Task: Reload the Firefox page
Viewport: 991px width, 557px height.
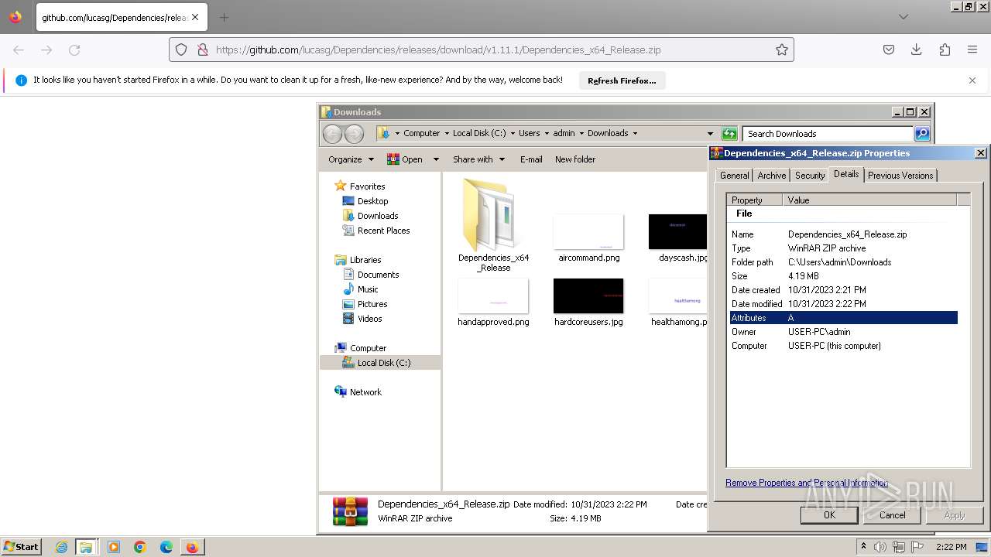Action: coord(74,50)
